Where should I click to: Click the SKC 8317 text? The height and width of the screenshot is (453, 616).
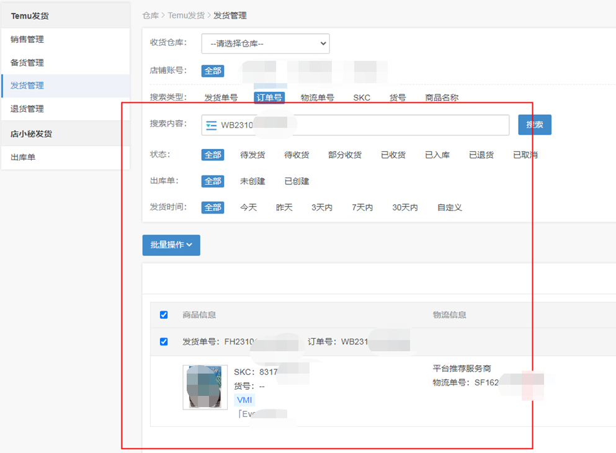coord(256,372)
